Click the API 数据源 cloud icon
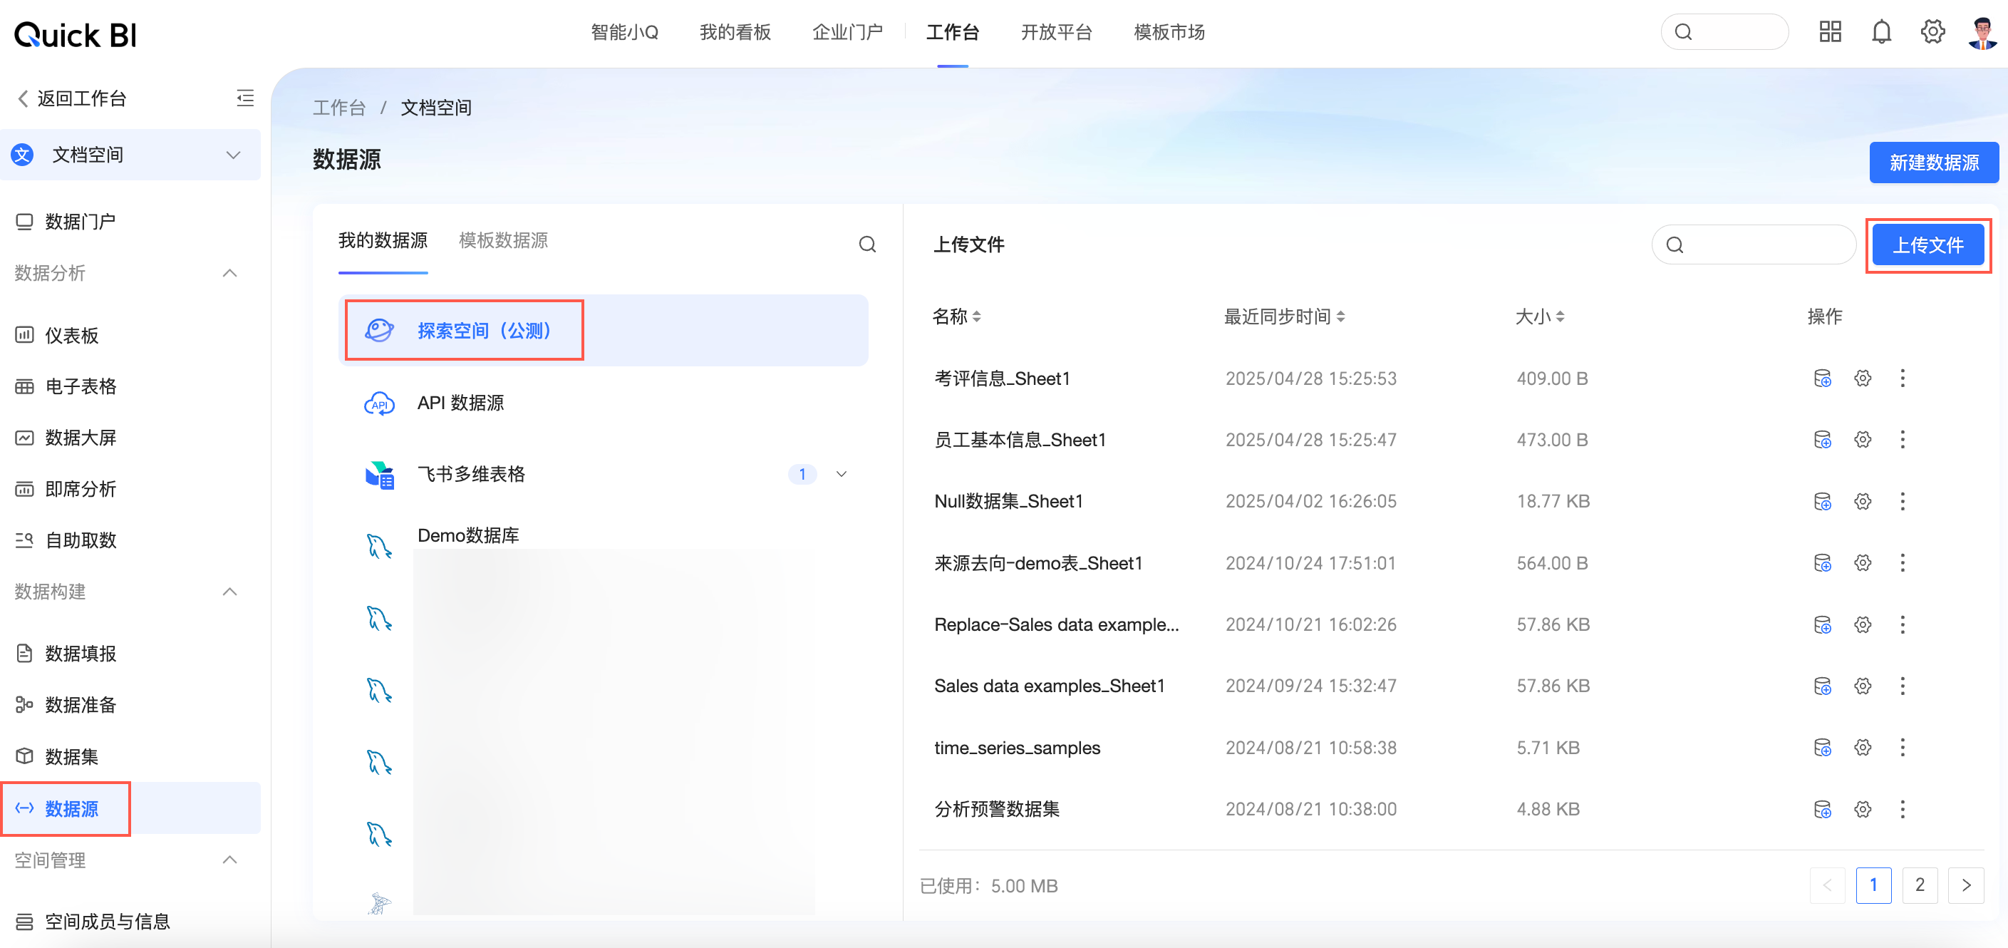The image size is (2008, 948). (x=379, y=403)
